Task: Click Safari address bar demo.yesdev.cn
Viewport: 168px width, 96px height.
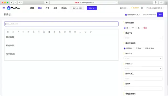Action: [x=84, y=2]
